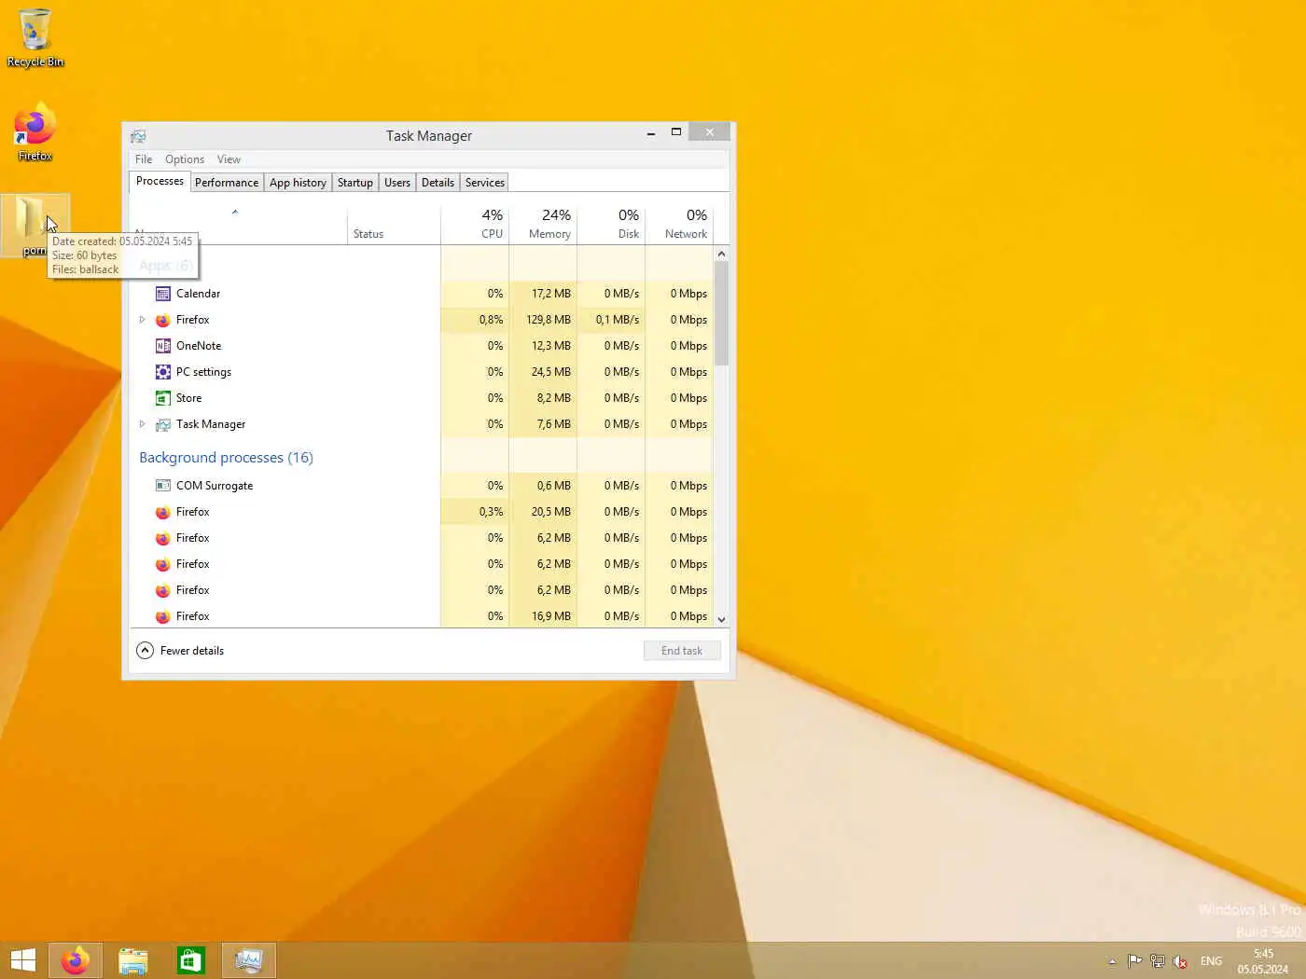Sort processes by Memory column

point(543,224)
